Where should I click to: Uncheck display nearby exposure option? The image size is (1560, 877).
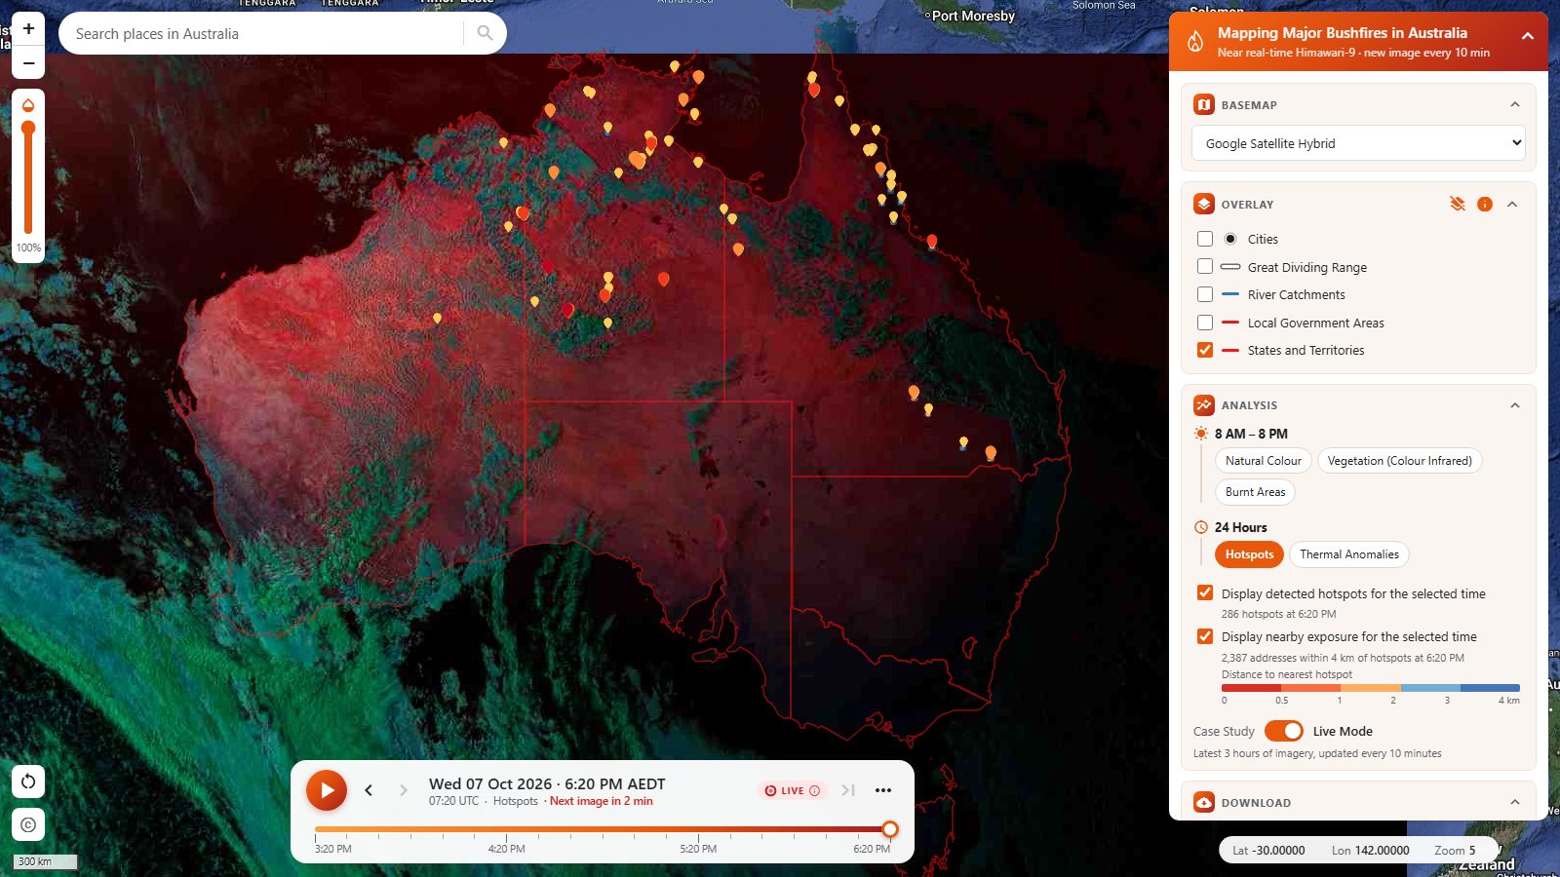pos(1205,636)
